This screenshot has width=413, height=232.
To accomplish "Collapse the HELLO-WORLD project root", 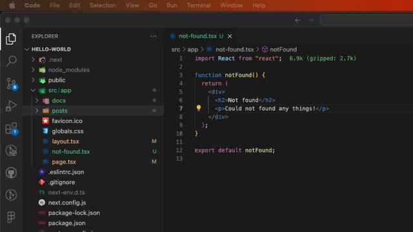I will 27,49.
